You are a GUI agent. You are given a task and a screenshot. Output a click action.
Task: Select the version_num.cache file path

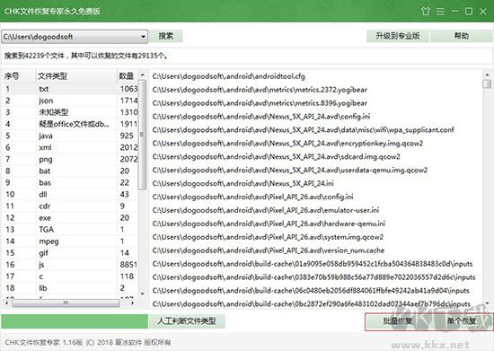[x=269, y=250]
